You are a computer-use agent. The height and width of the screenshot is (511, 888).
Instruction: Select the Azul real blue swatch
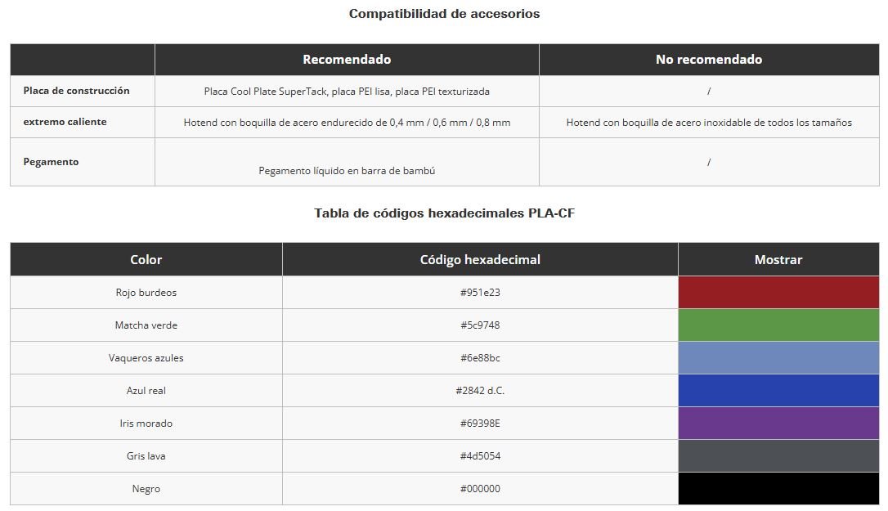click(x=778, y=390)
